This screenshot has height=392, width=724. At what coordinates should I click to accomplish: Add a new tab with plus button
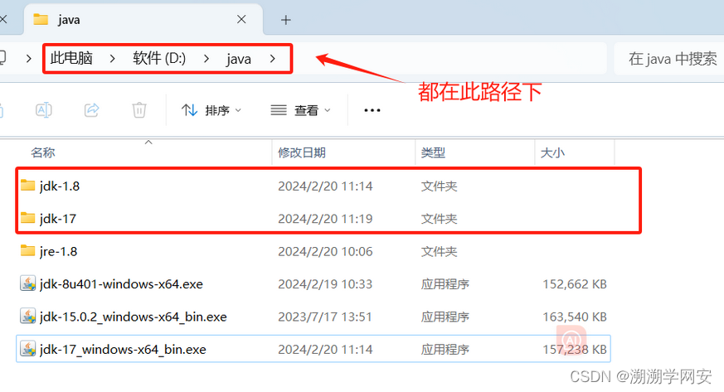285,19
